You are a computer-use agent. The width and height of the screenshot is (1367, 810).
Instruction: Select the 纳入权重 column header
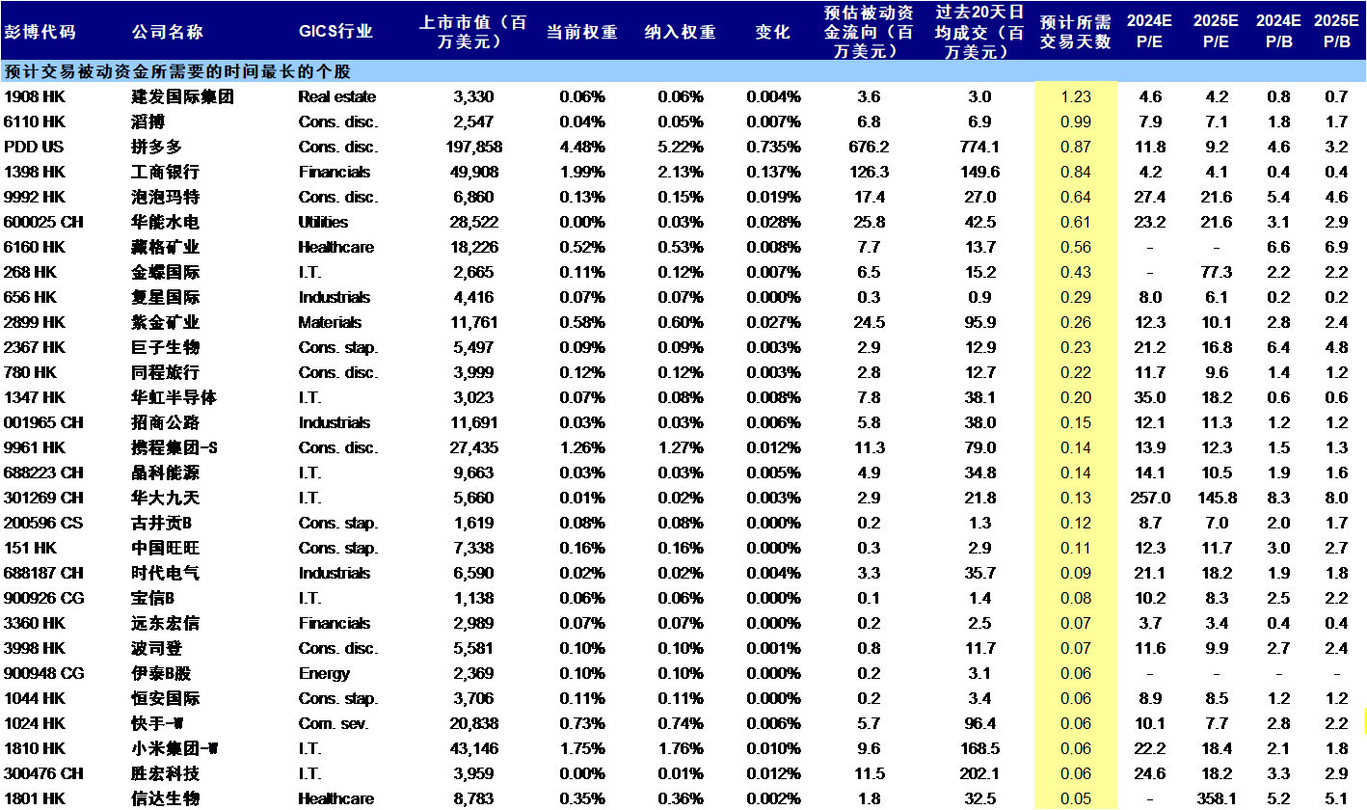pyautogui.click(x=675, y=30)
